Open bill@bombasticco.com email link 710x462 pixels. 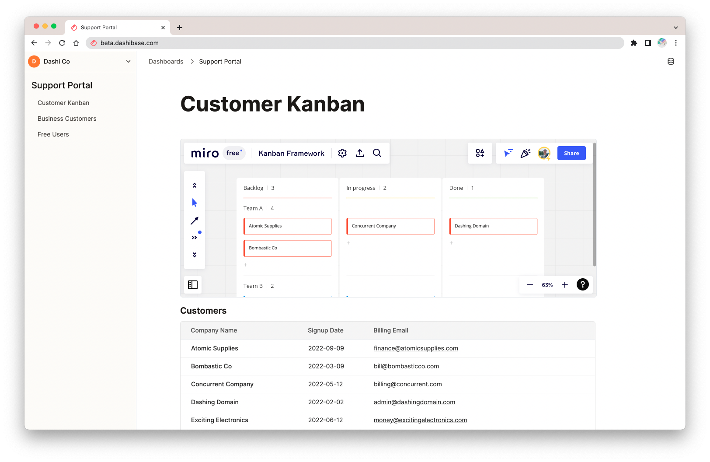click(406, 366)
